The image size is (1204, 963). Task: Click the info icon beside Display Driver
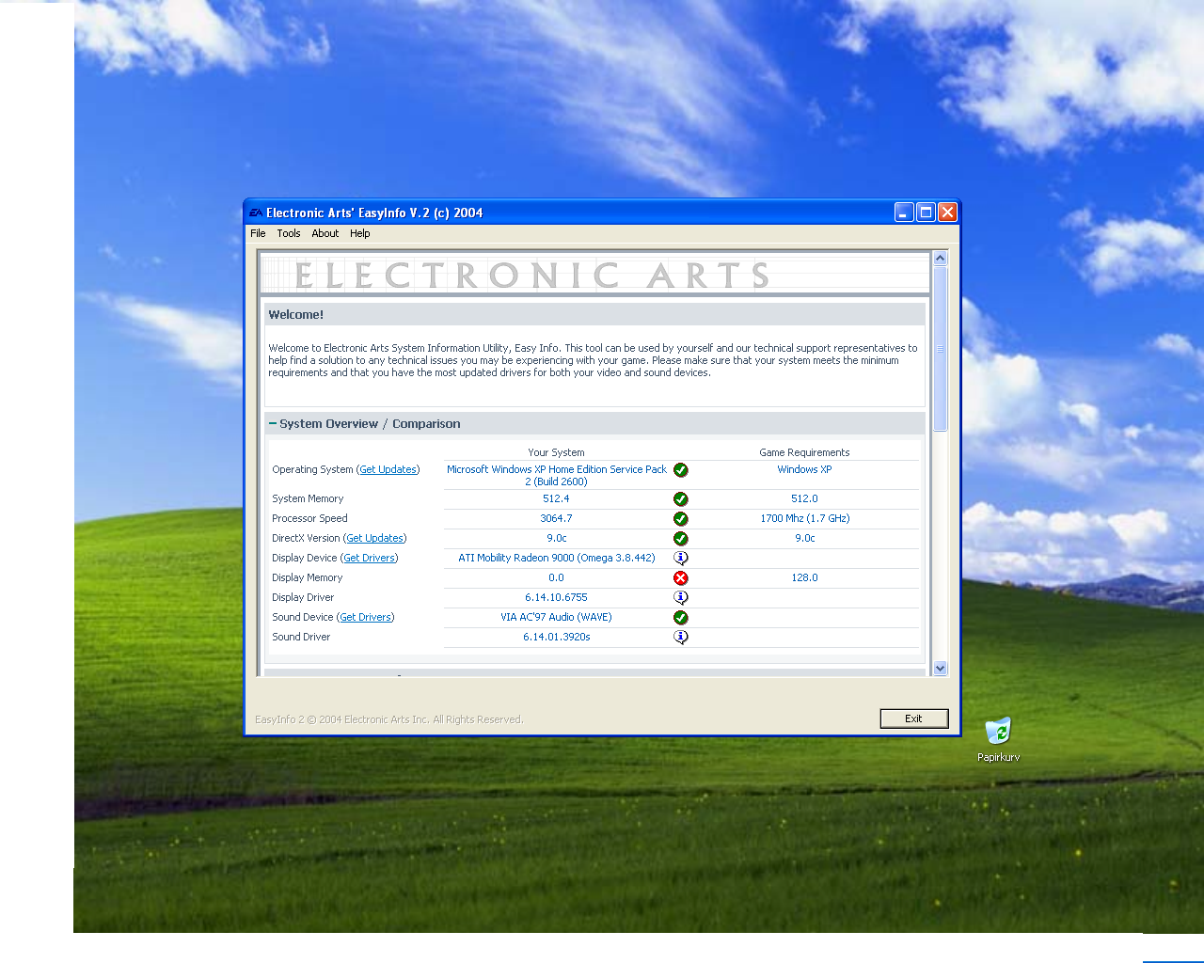[x=681, y=598]
